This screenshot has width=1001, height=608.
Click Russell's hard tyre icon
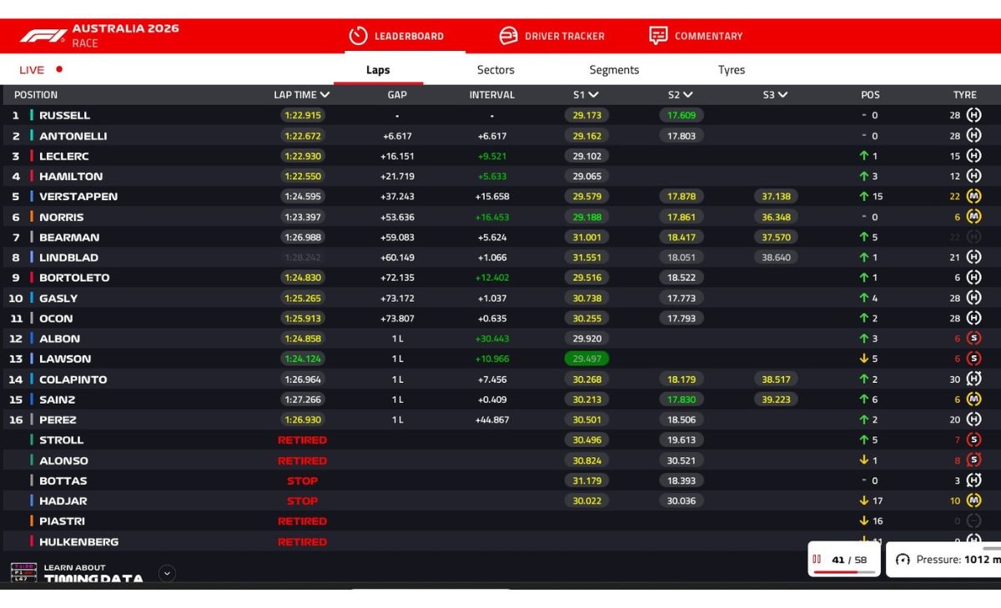pos(973,115)
